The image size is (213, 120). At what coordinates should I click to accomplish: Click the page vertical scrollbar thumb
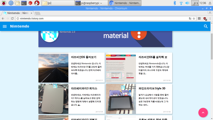click(x=212, y=46)
